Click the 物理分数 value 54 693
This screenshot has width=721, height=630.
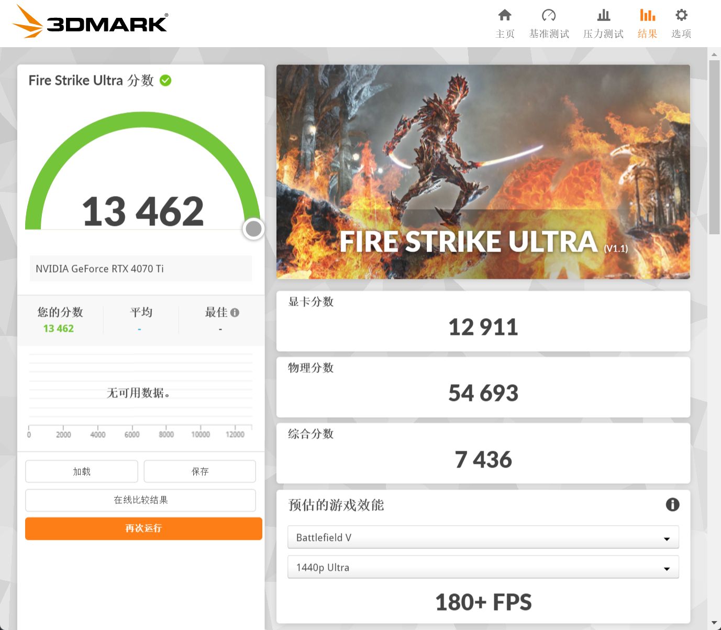(x=483, y=393)
